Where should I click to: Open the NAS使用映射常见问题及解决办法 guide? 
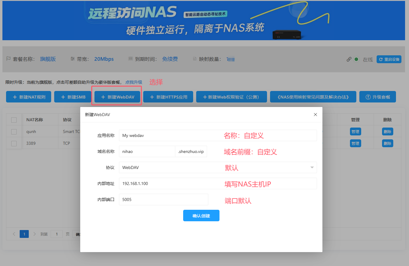click(x=313, y=97)
